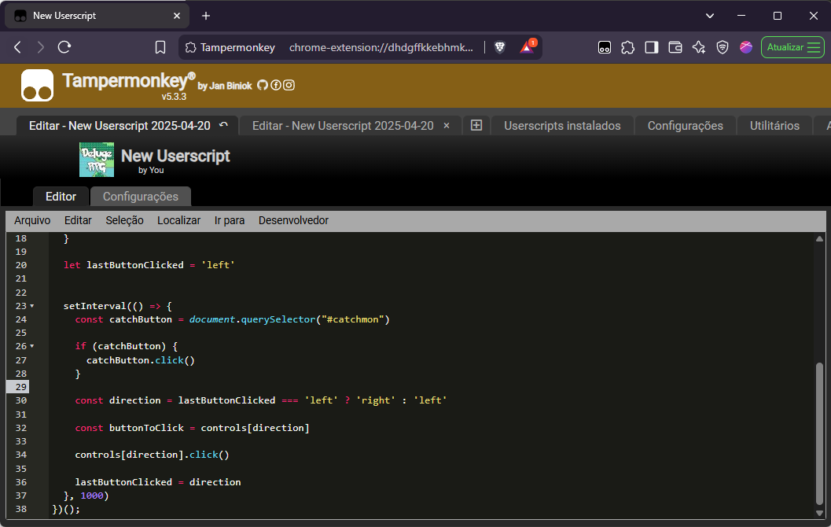Open Userscripts instalados tab
Image resolution: width=831 pixels, height=527 pixels.
coord(562,126)
